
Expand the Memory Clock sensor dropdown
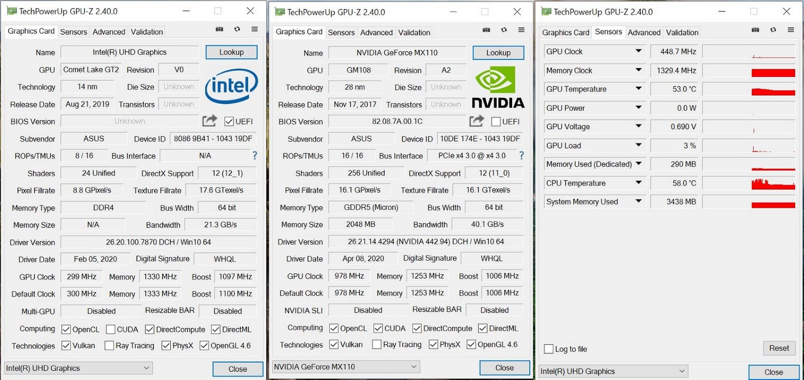coord(639,70)
